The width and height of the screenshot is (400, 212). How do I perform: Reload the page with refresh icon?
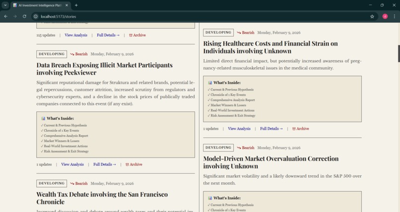[24, 16]
